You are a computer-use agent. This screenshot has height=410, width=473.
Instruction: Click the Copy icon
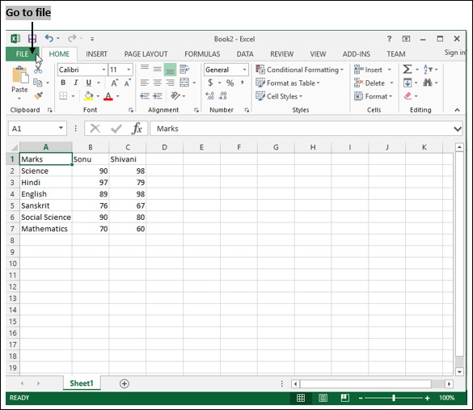[x=37, y=82]
